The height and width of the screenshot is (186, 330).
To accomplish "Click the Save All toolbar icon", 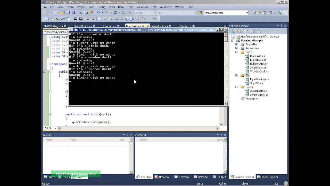I will tap(74, 13).
